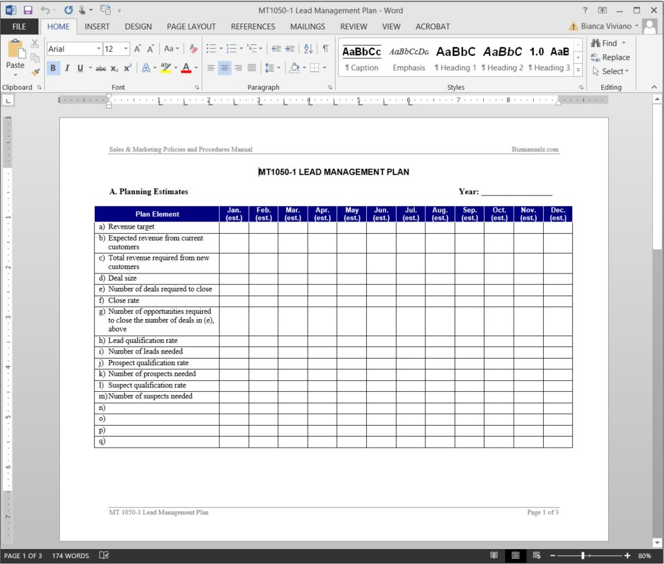Click Ribbon Display Options icon
This screenshot has height=564, width=664.
click(602, 10)
